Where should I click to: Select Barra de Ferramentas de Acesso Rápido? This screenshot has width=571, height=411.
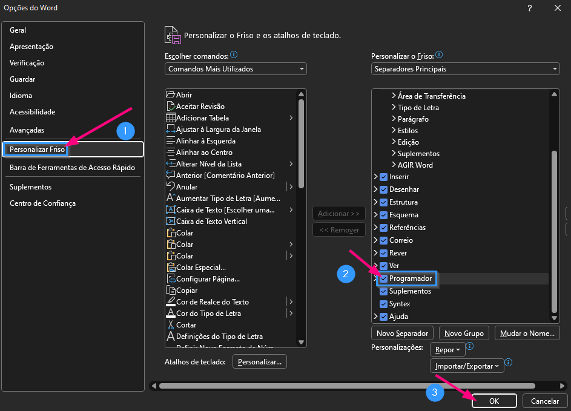(x=72, y=168)
